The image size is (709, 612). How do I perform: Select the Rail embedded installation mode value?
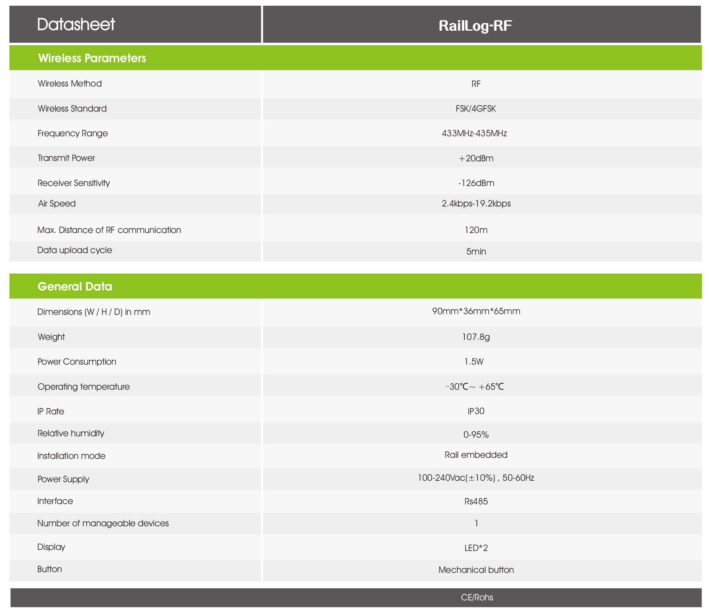(x=476, y=455)
